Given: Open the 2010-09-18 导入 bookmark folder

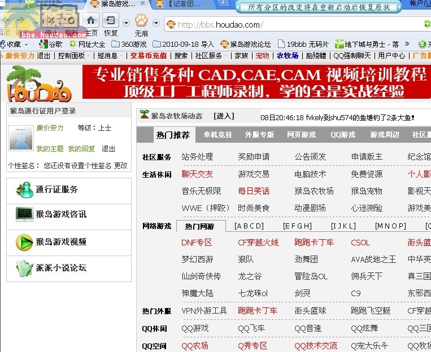Looking at the screenshot, I should (x=184, y=44).
